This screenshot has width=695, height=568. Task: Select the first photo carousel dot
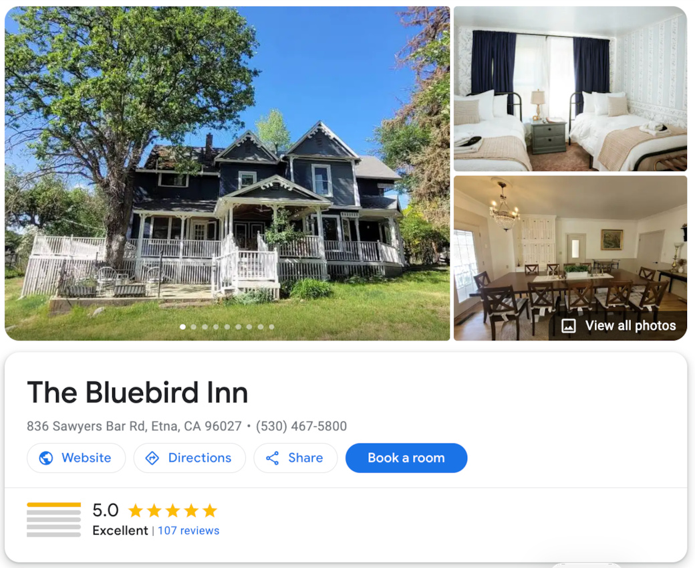(x=182, y=326)
